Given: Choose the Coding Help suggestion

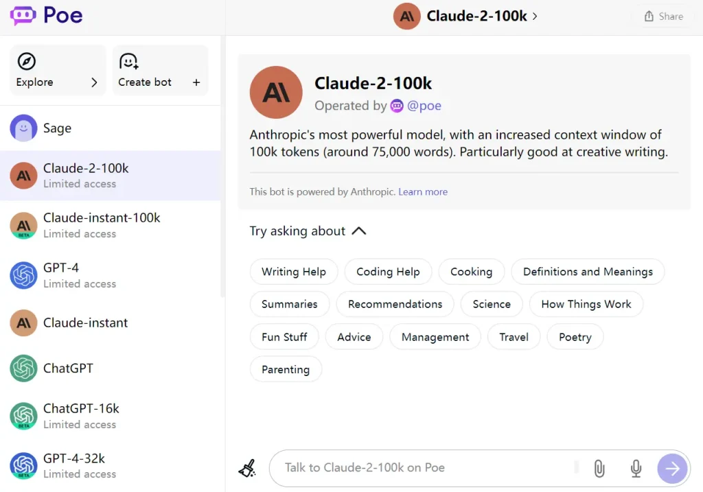Looking at the screenshot, I should click(x=388, y=272).
